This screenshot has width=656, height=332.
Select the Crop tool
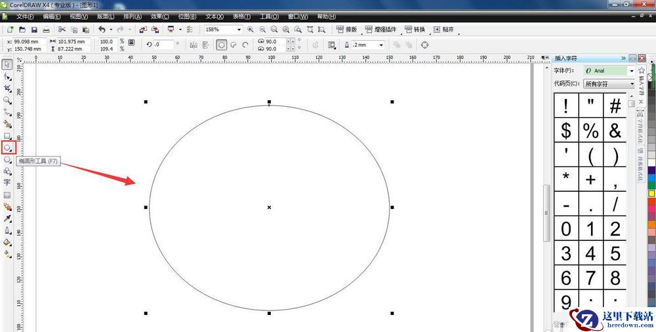point(7,88)
